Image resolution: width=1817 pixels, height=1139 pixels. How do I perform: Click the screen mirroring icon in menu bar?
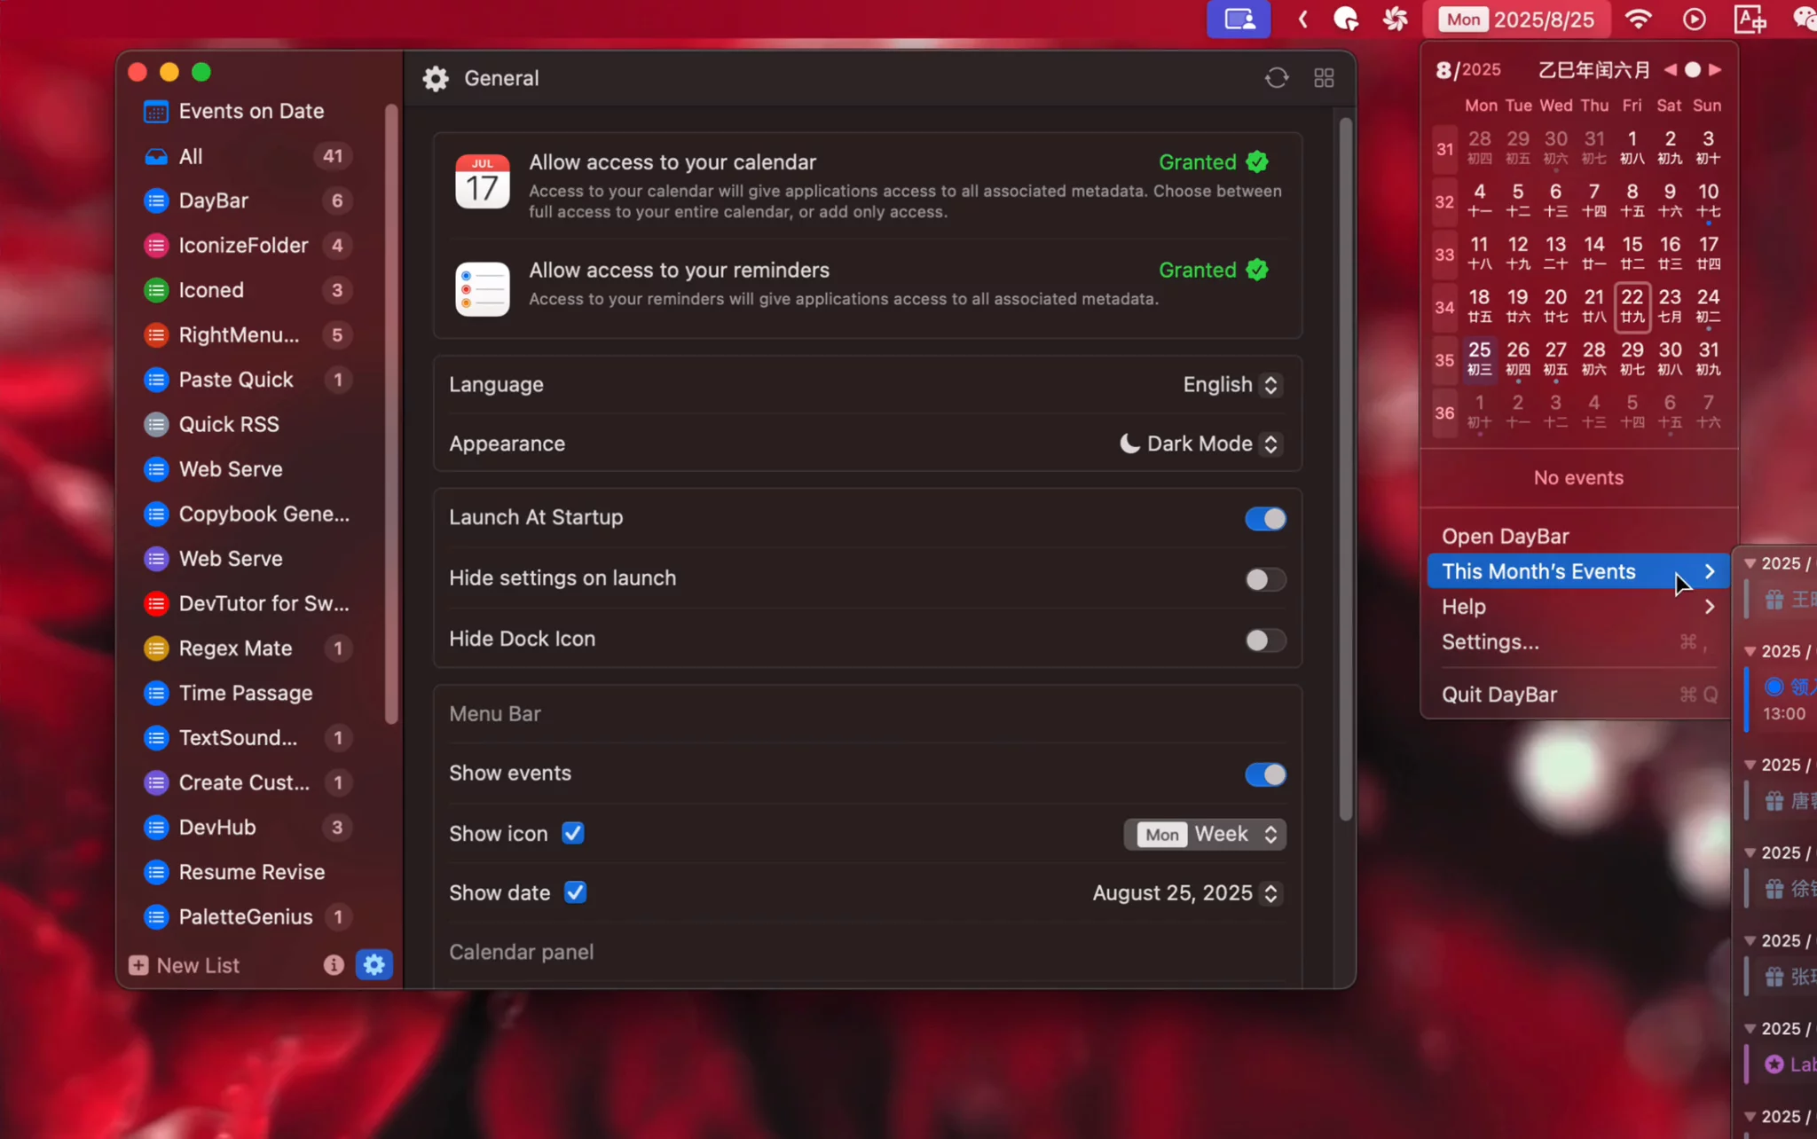click(1239, 19)
